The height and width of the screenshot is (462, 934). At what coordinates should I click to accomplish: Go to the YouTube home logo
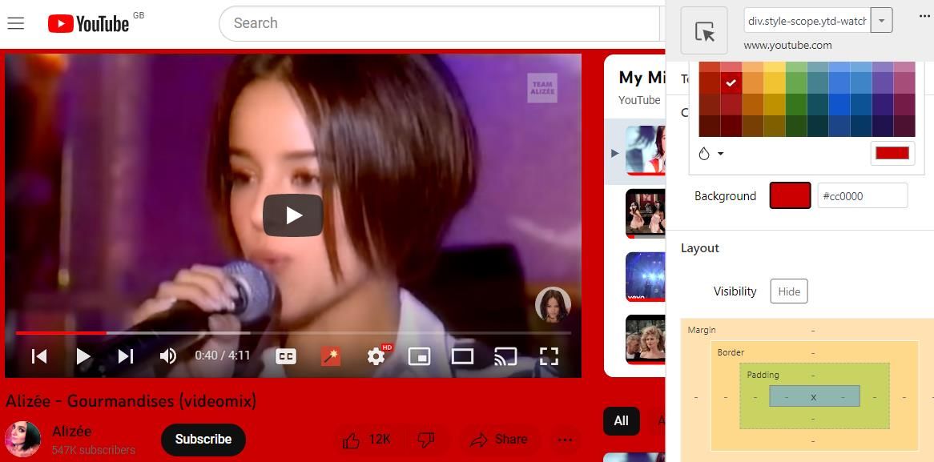(88, 23)
